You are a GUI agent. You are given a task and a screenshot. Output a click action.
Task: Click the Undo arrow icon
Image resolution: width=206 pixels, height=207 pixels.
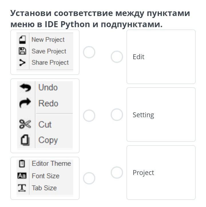coord(25,87)
